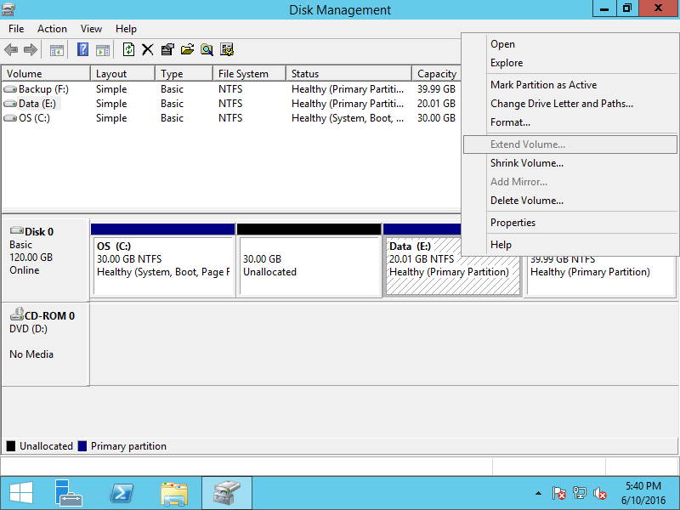Open the File menu
Screen dimensions: 680x510
pos(16,29)
